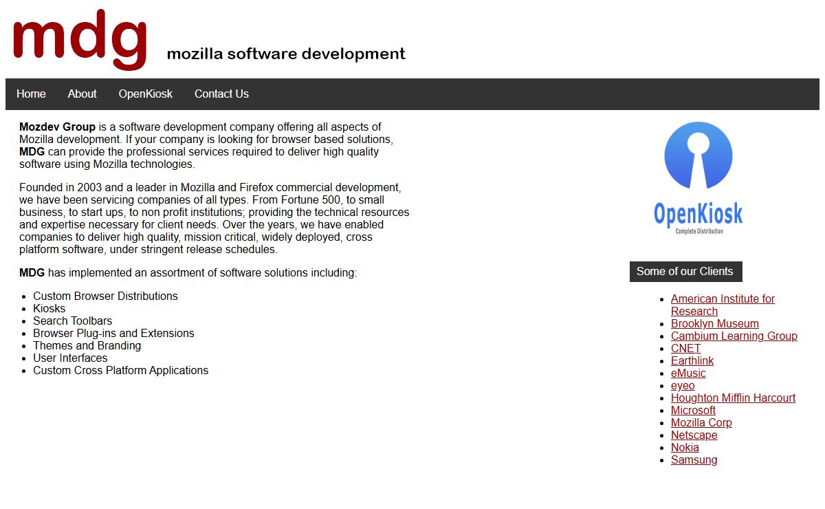825x509 pixels.
Task: Follow the Mozilla Corp link
Action: (x=701, y=422)
